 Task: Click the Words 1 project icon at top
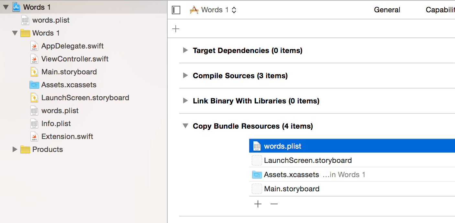pyautogui.click(x=17, y=6)
